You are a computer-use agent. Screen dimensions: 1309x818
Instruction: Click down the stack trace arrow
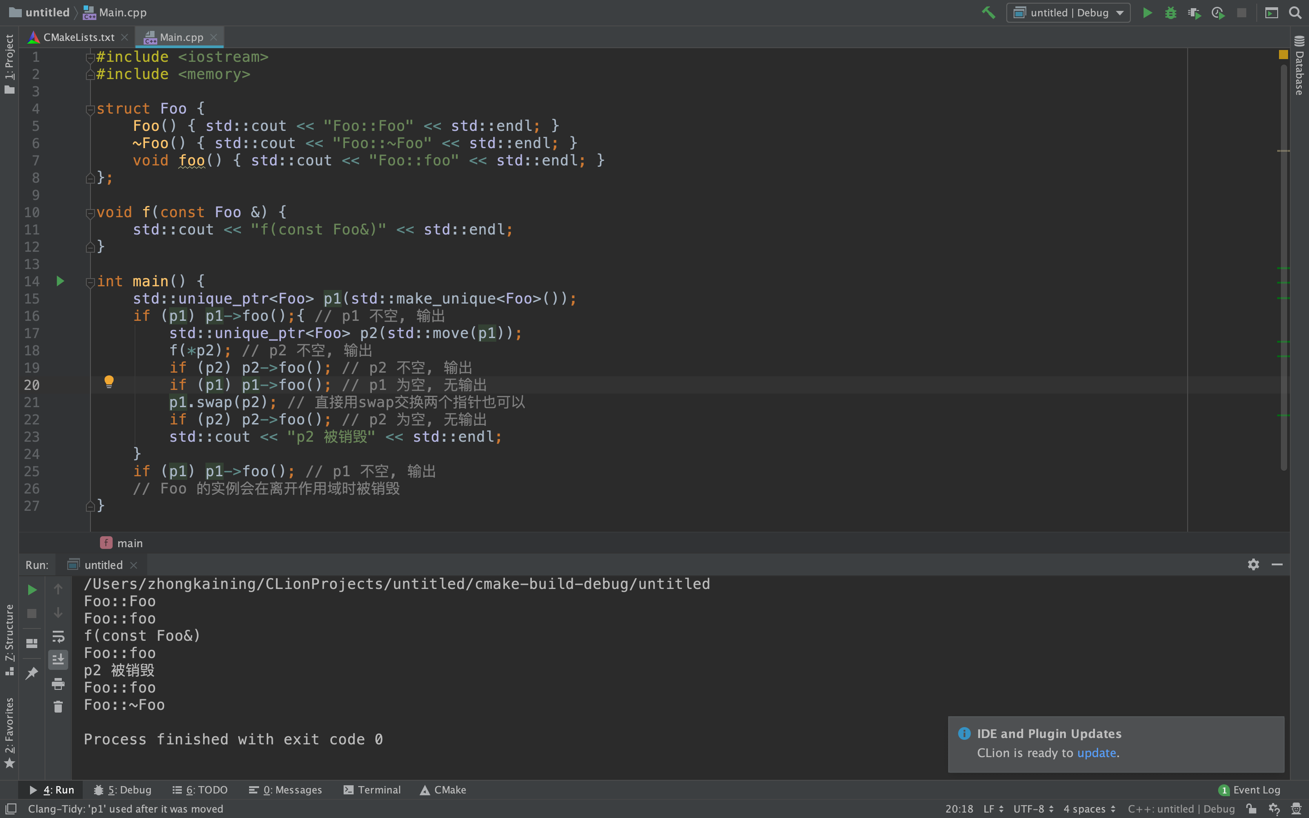(58, 613)
